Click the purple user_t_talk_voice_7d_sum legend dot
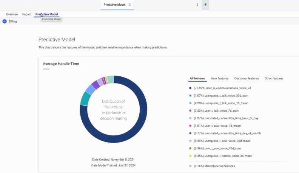The width and height of the screenshot is (299, 173). 190,111
